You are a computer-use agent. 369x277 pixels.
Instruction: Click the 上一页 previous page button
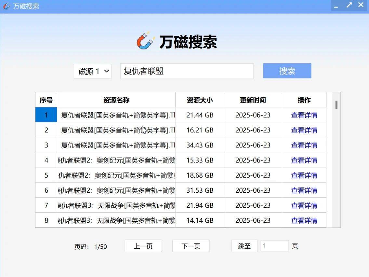pyautogui.click(x=143, y=246)
